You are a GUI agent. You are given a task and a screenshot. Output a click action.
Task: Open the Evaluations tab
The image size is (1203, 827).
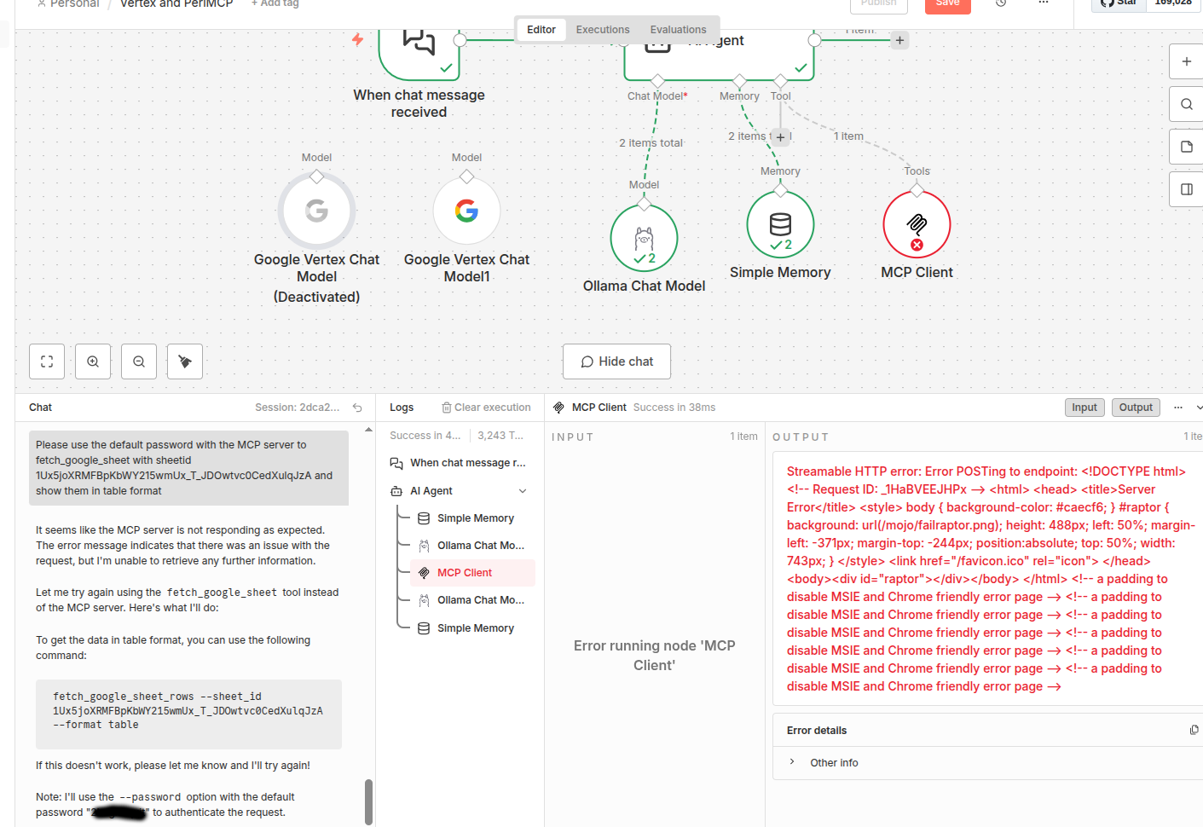(x=678, y=30)
